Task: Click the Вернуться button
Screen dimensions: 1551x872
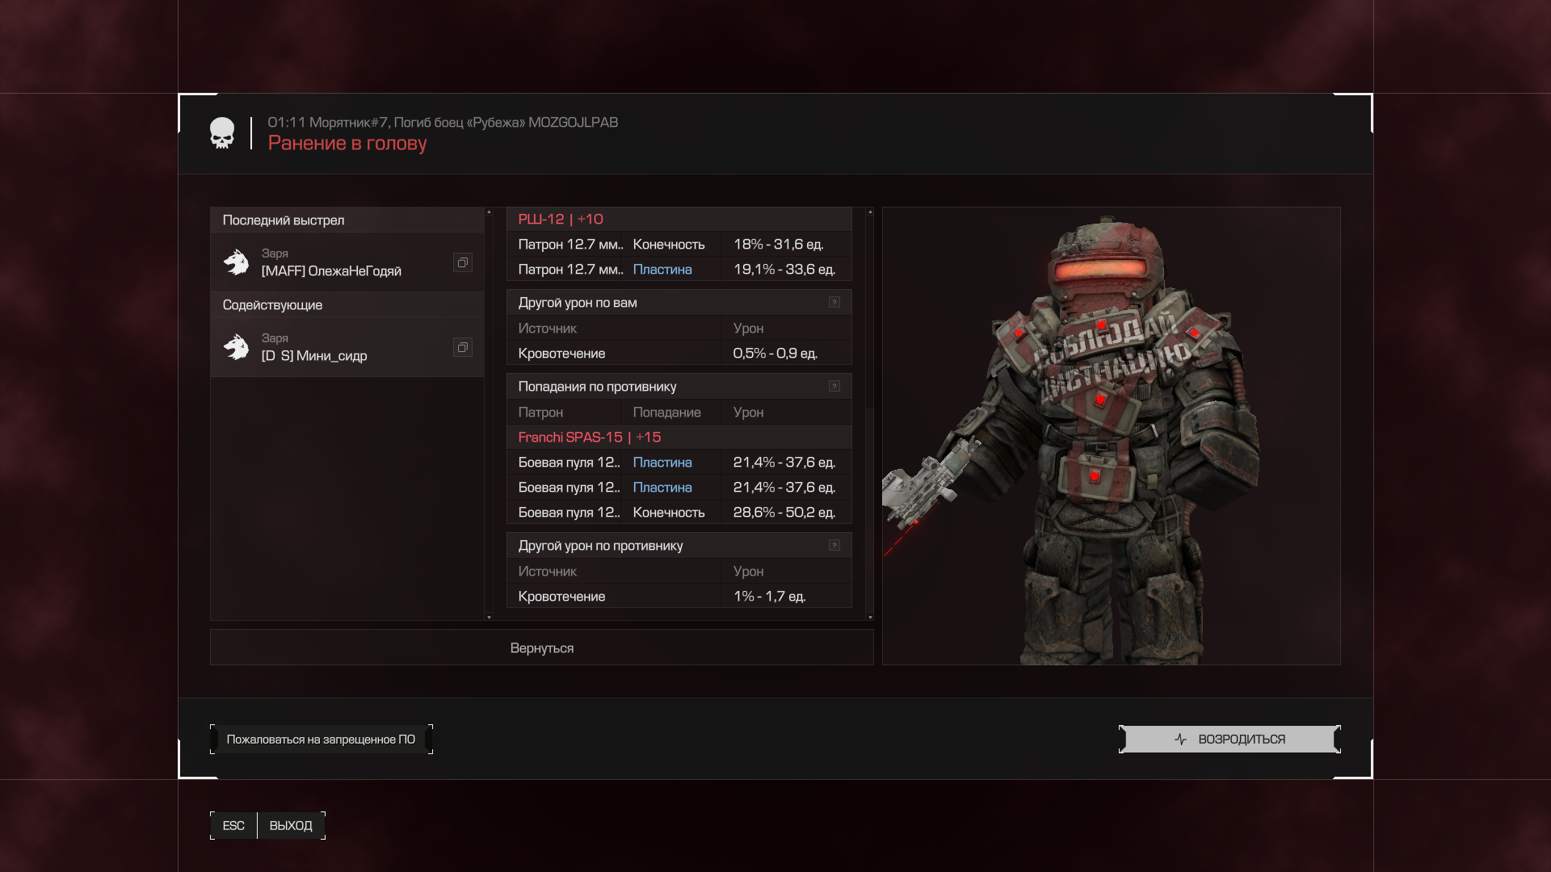Action: 541,648
